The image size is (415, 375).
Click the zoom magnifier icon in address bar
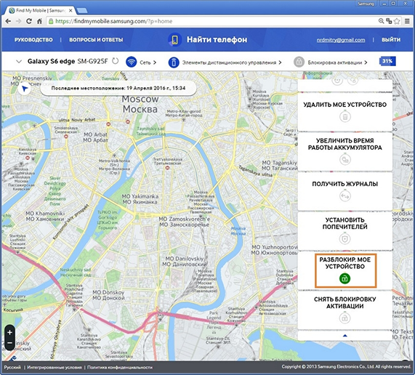click(x=381, y=21)
